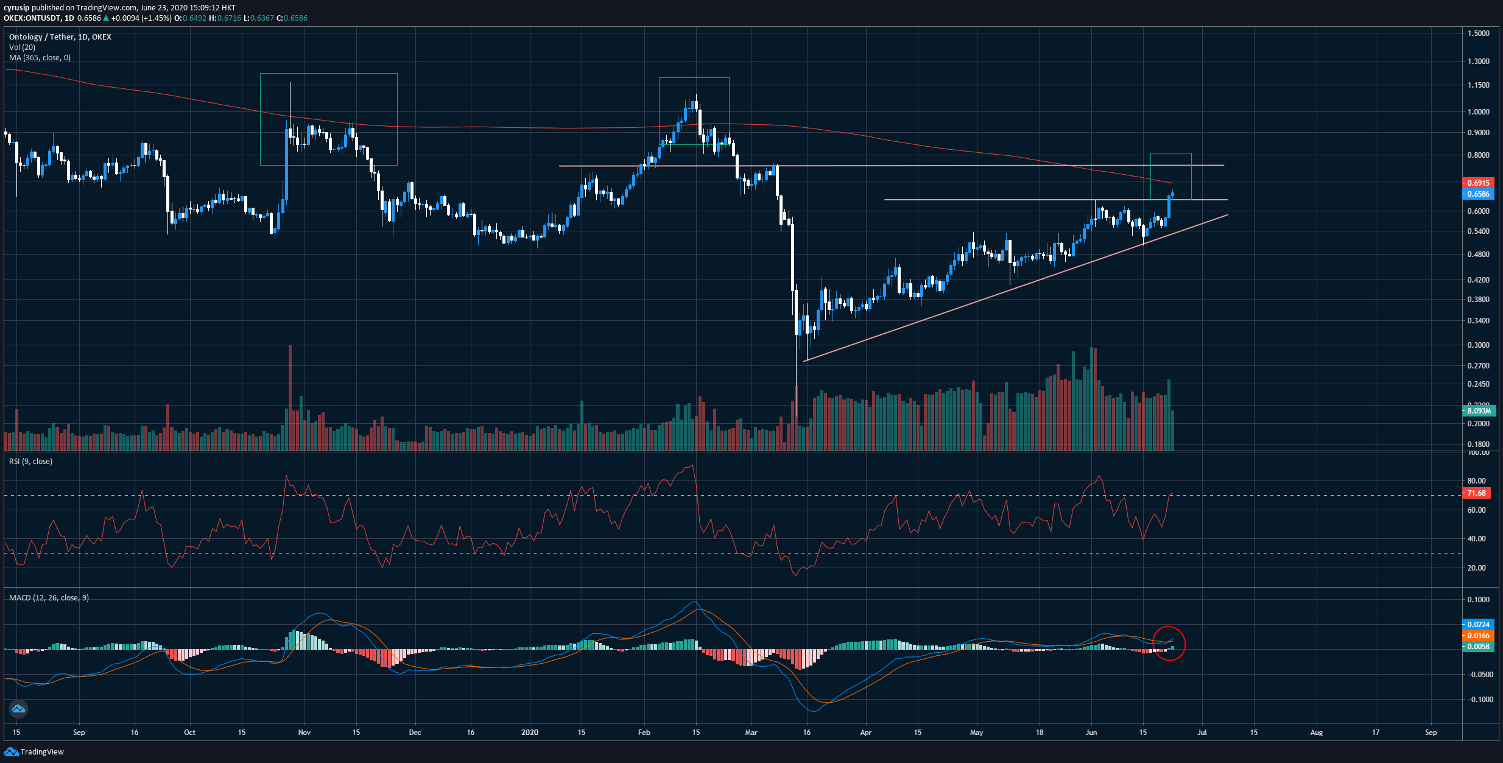Click the 1.5000 price scale label
This screenshot has height=763, width=1503.
click(x=1479, y=33)
